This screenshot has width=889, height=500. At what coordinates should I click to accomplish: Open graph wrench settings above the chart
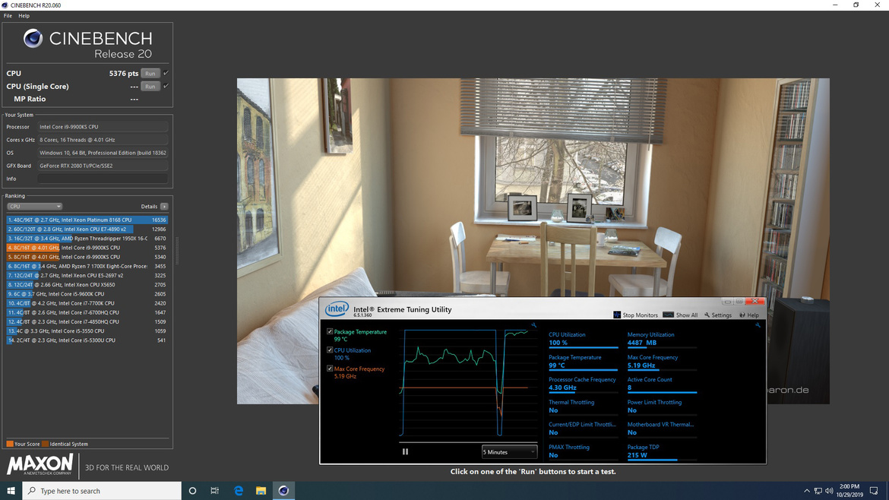tap(533, 325)
